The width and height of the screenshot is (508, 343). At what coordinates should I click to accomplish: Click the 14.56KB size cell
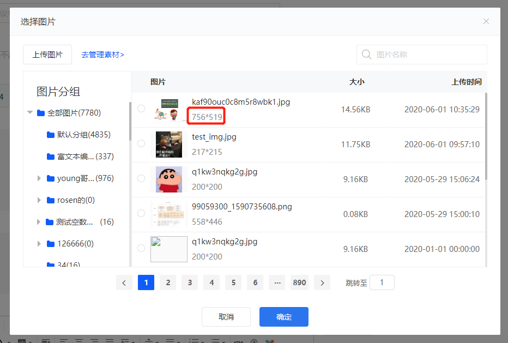click(355, 110)
